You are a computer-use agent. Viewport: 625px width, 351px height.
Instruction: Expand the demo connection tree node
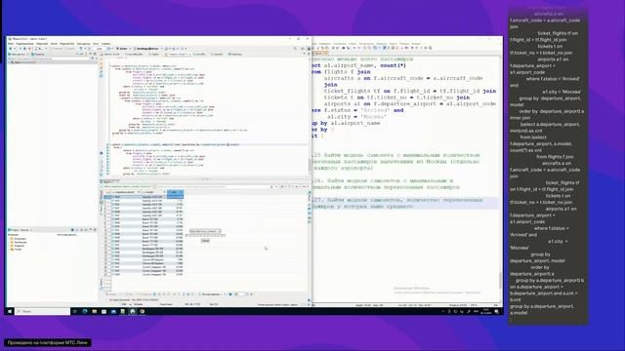click(10, 62)
